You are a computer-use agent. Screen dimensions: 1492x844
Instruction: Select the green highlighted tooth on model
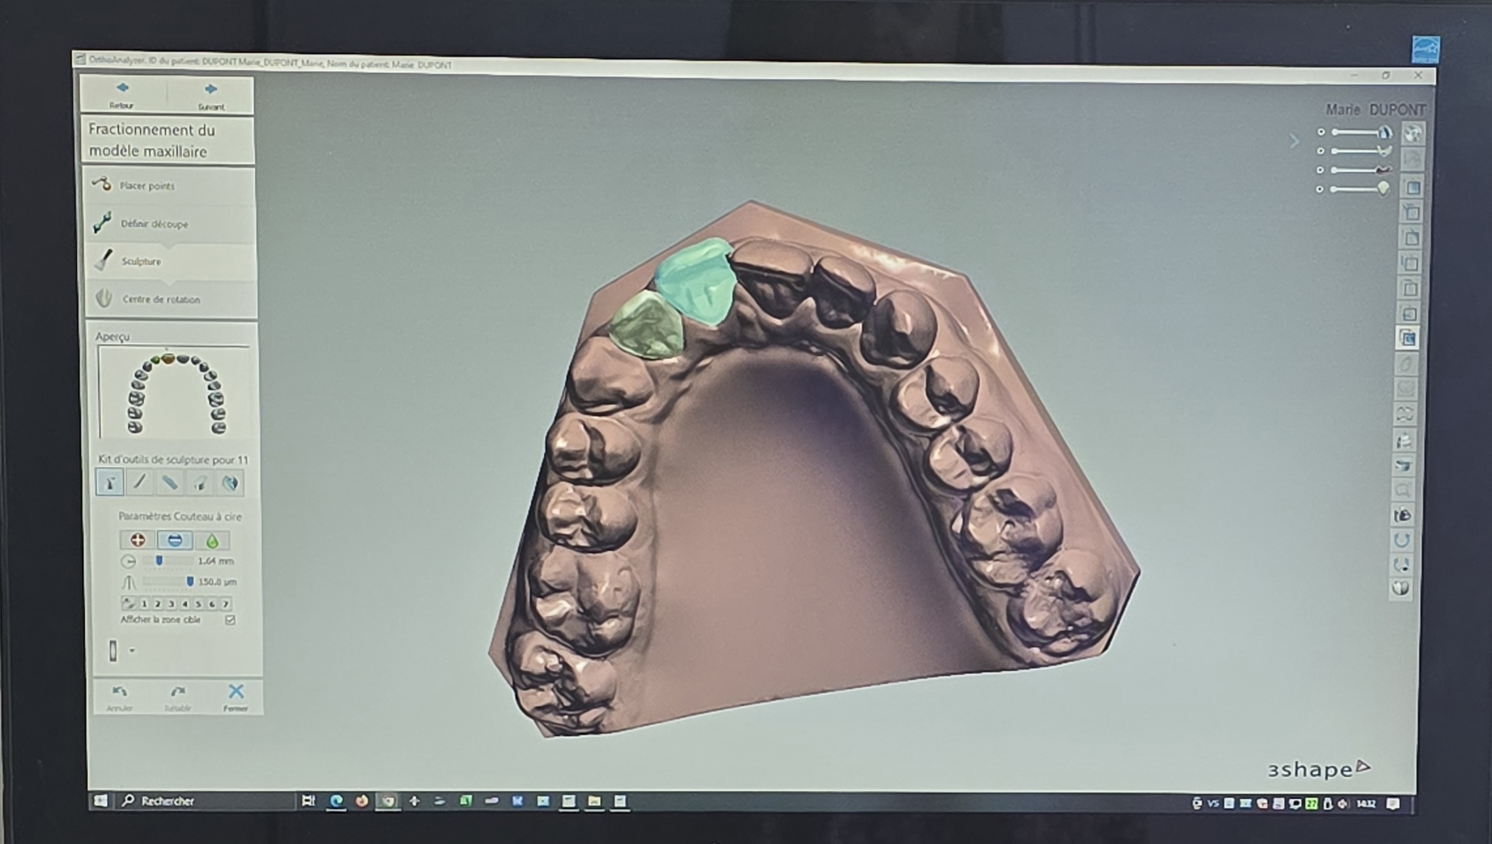click(647, 325)
